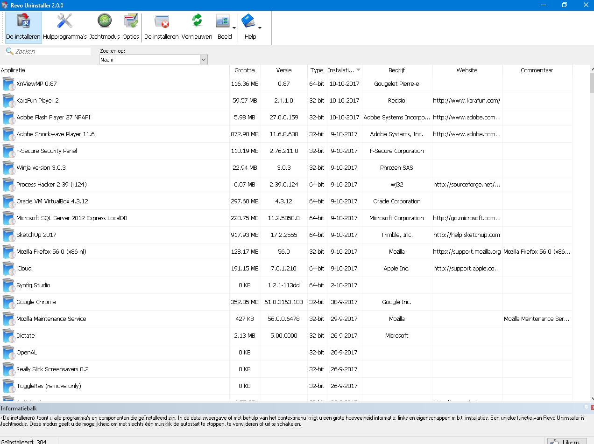The image size is (594, 444).
Task: Click De-installeren action with red X
Action: pos(162,27)
